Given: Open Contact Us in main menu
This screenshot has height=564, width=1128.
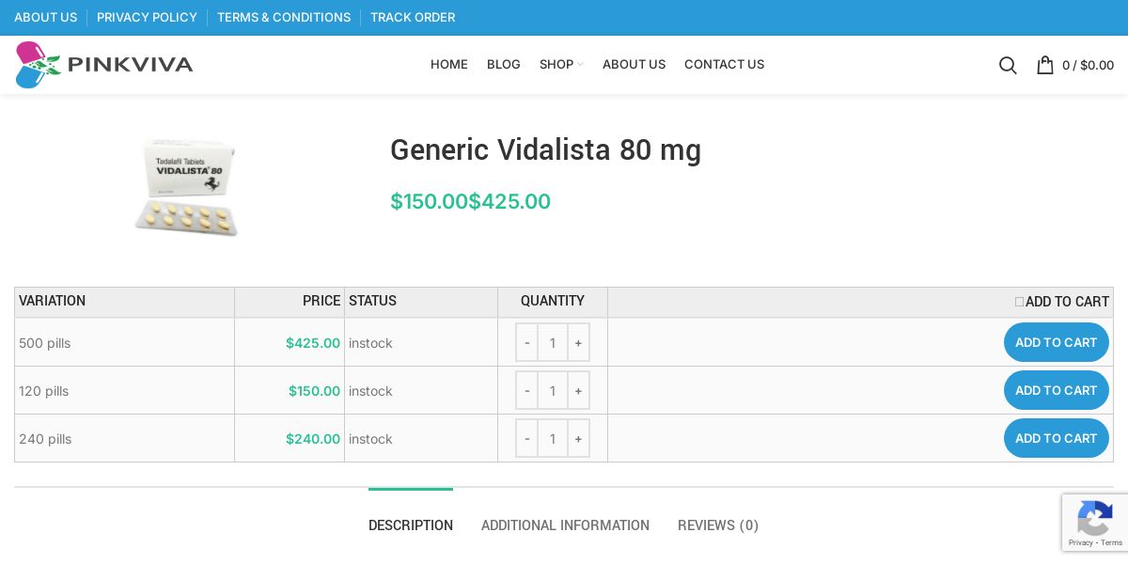Looking at the screenshot, I should [724, 65].
